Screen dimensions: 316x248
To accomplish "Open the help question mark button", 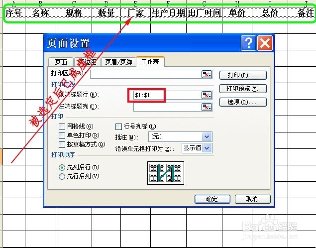I will pyautogui.click(x=248, y=43).
